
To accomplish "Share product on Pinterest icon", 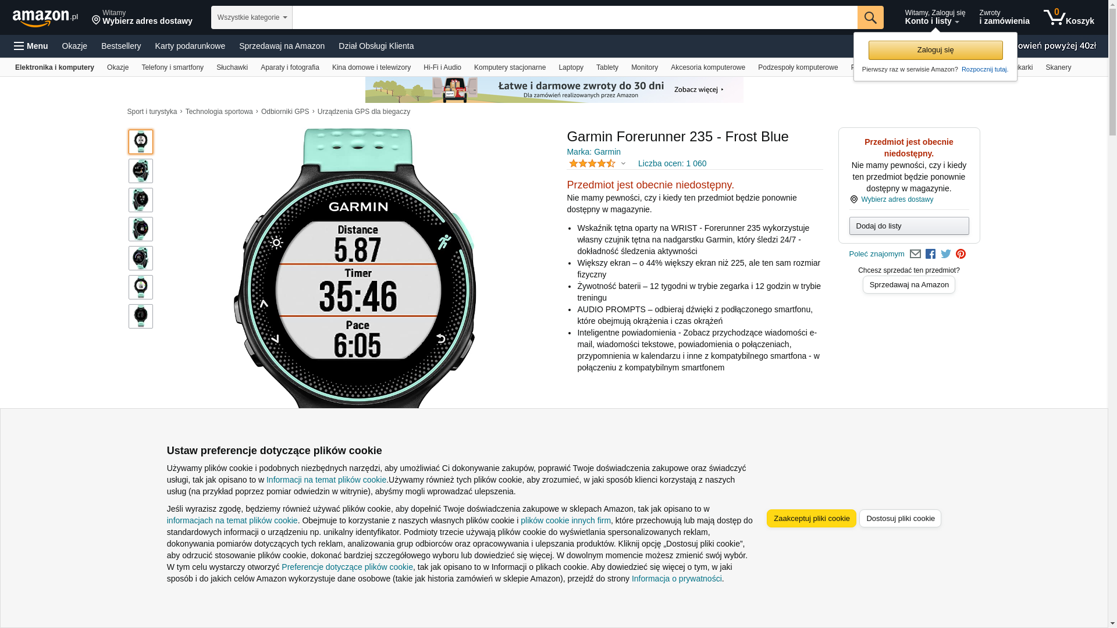I will point(961,254).
